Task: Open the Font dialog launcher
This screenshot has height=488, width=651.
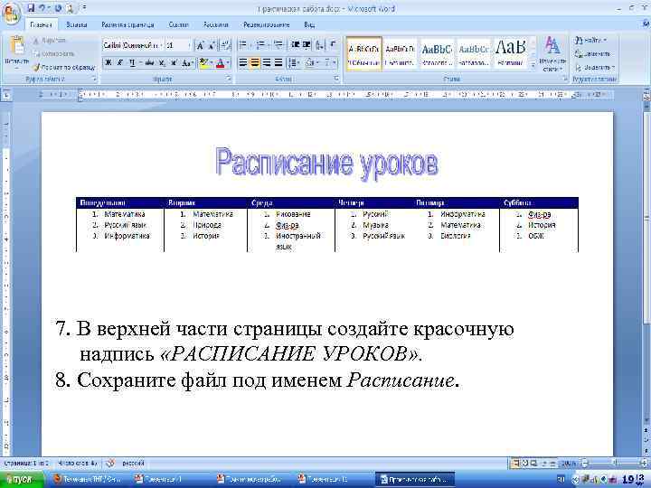Action: tap(229, 78)
